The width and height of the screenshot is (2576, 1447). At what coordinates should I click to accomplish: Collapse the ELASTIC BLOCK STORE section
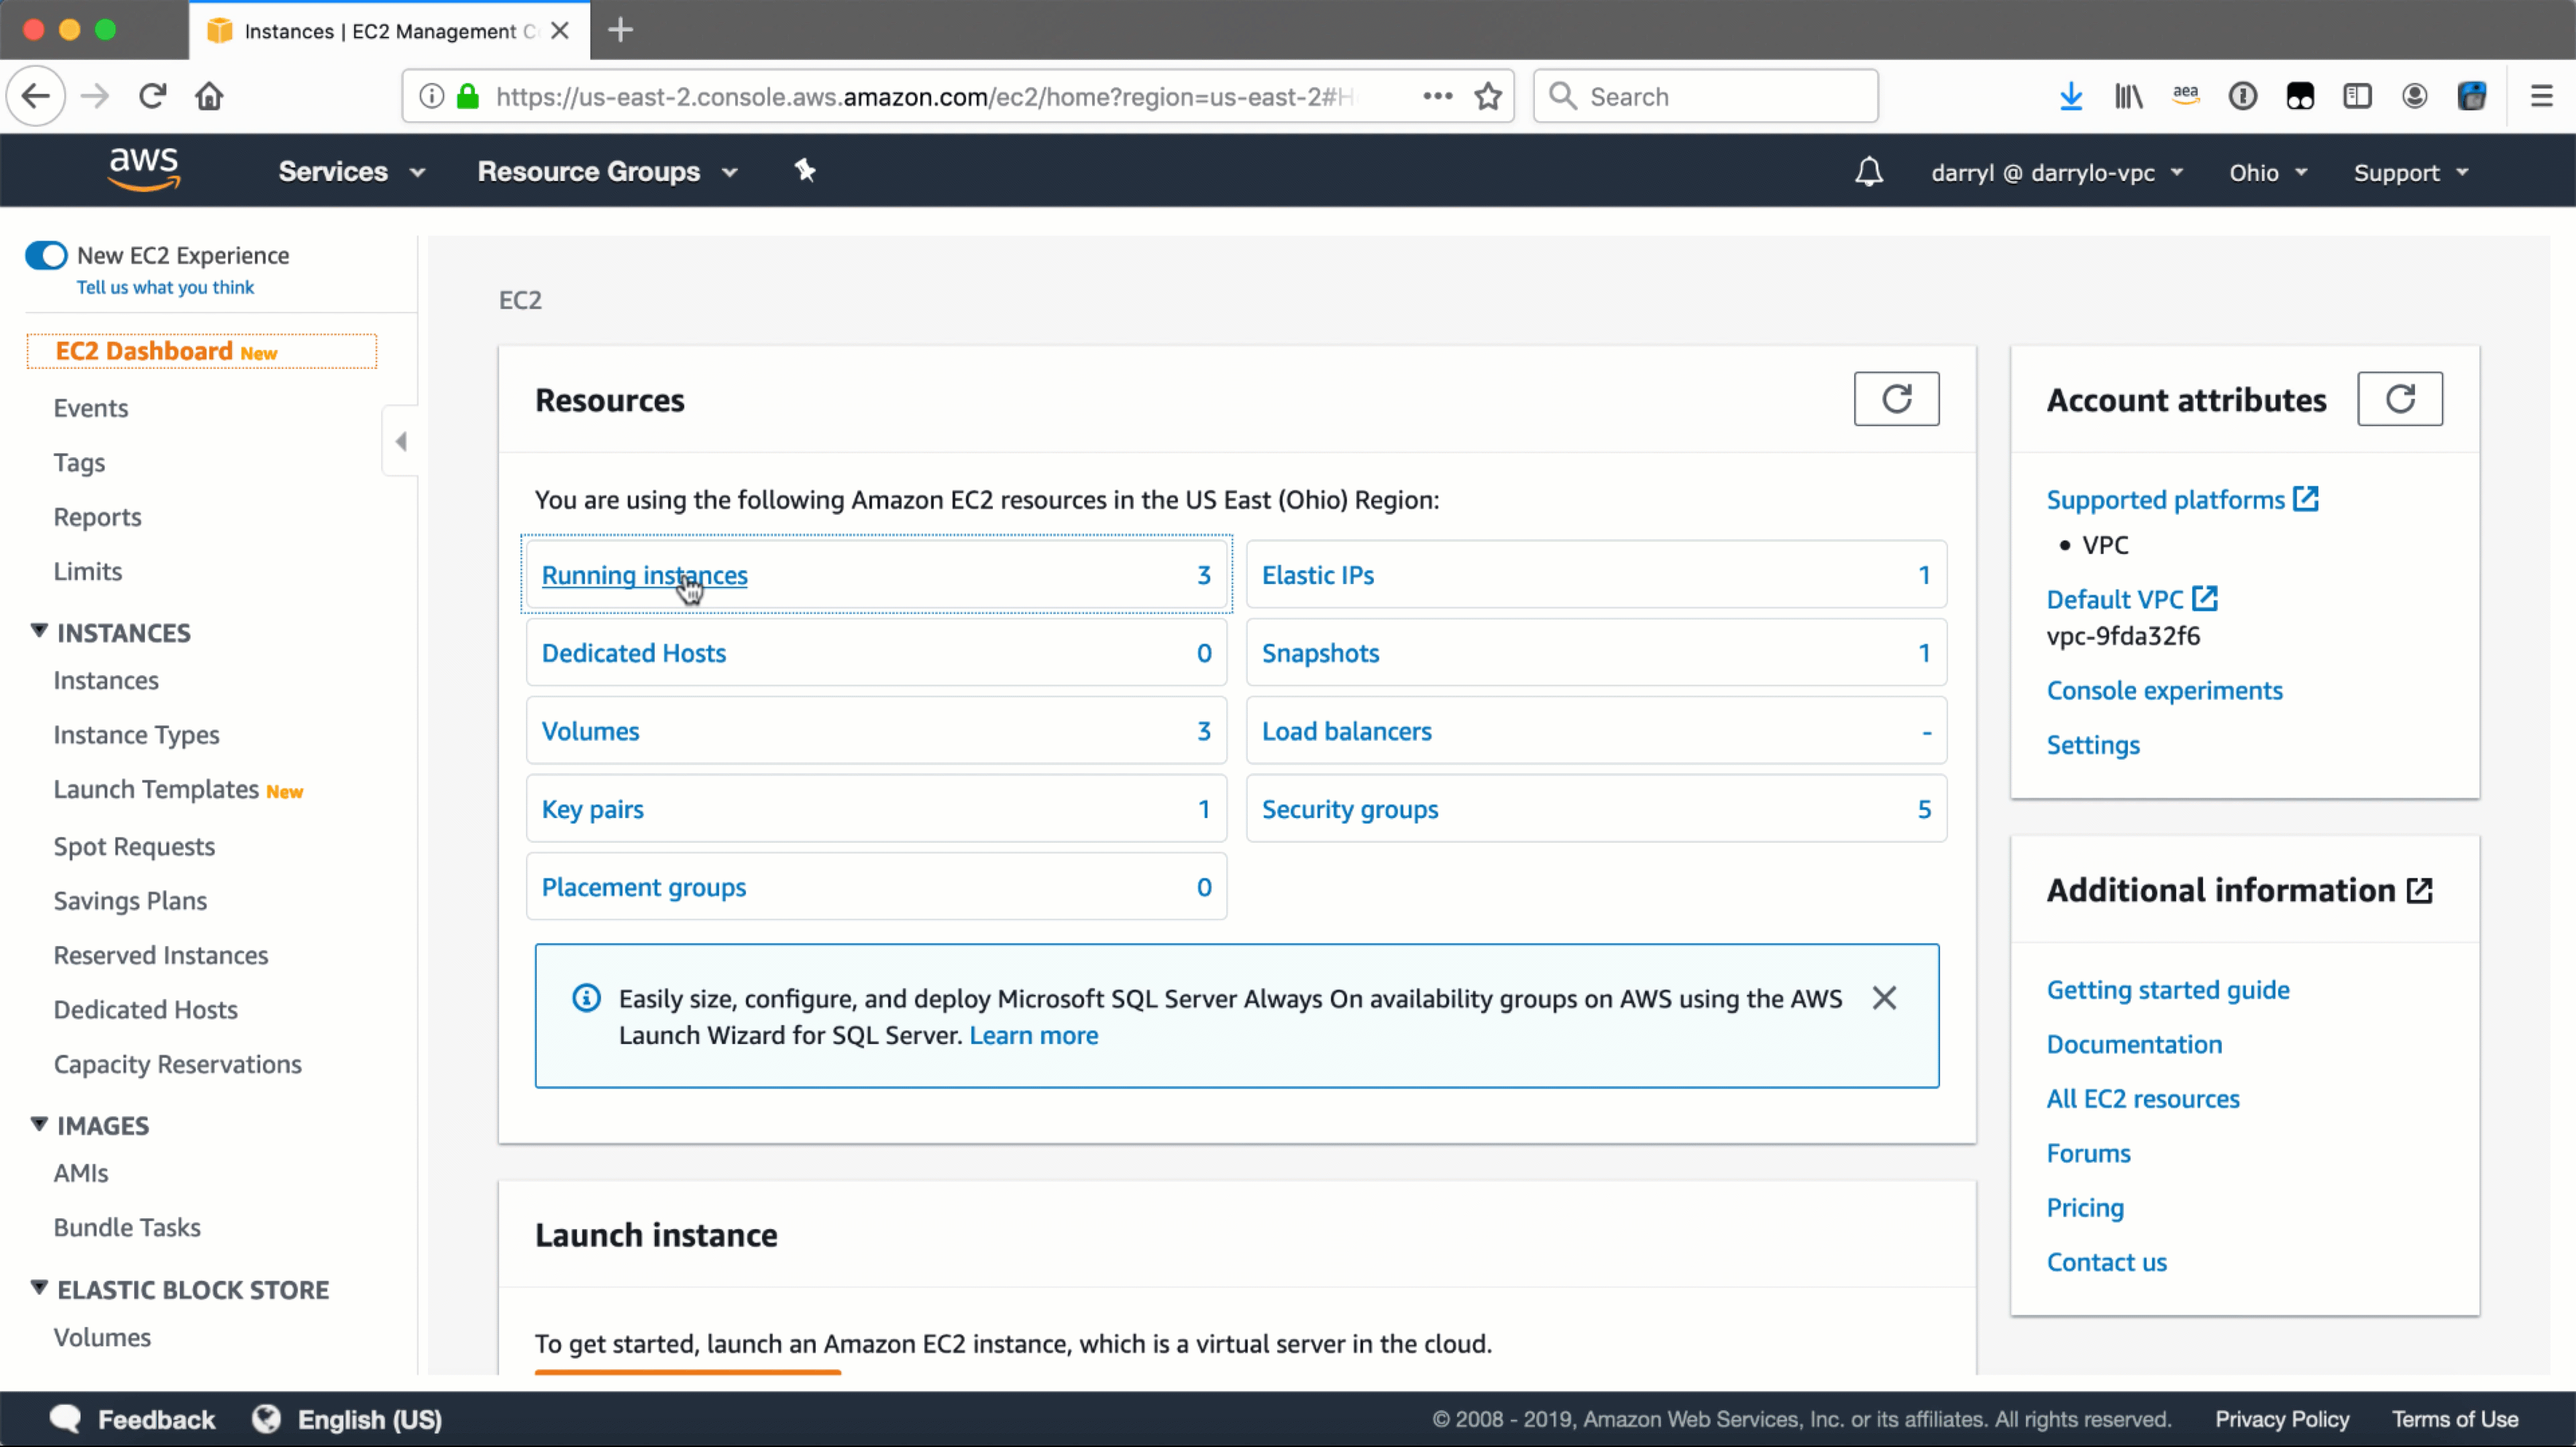click(39, 1287)
